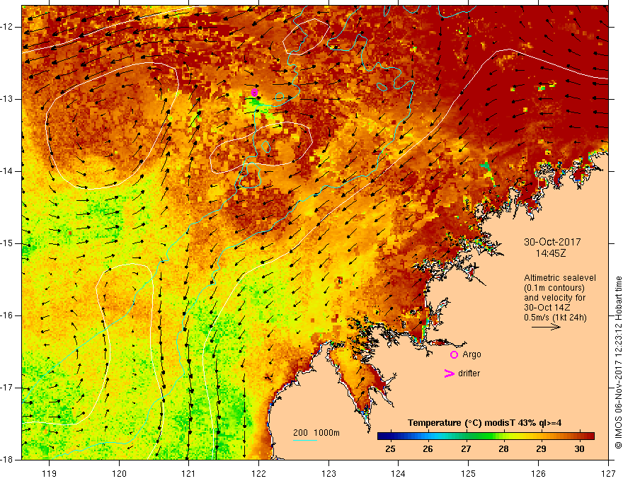Viewport: 623px width, 481px height.
Task: Click the latitude axis label -15
Action: (8, 243)
